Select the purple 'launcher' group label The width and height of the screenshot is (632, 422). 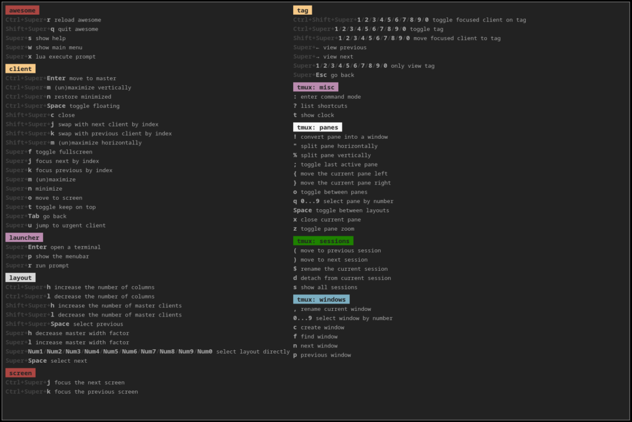point(24,238)
